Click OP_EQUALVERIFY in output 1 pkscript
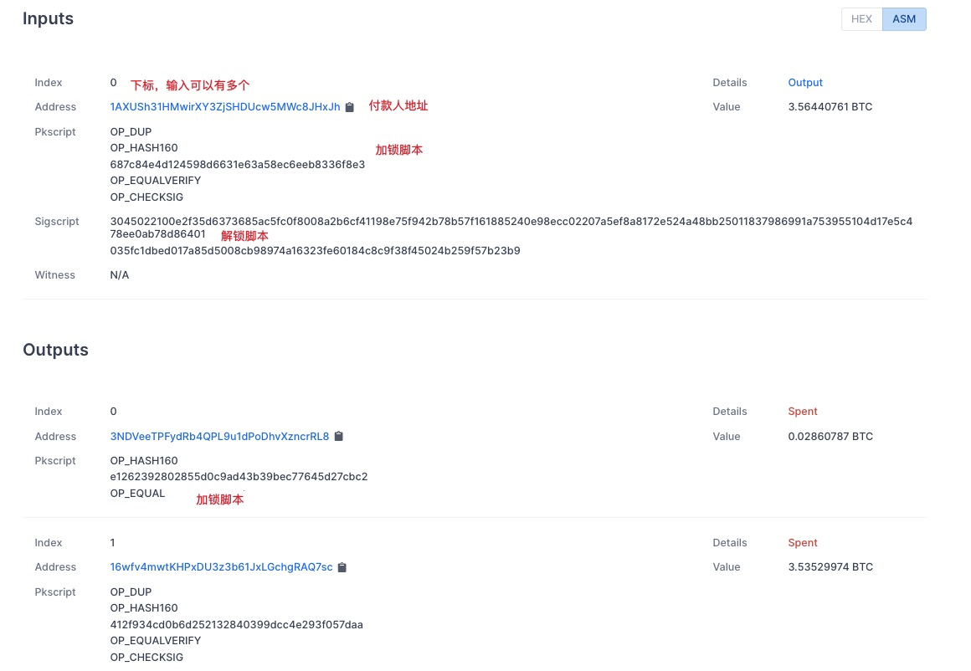This screenshot has height=671, width=971. (156, 641)
